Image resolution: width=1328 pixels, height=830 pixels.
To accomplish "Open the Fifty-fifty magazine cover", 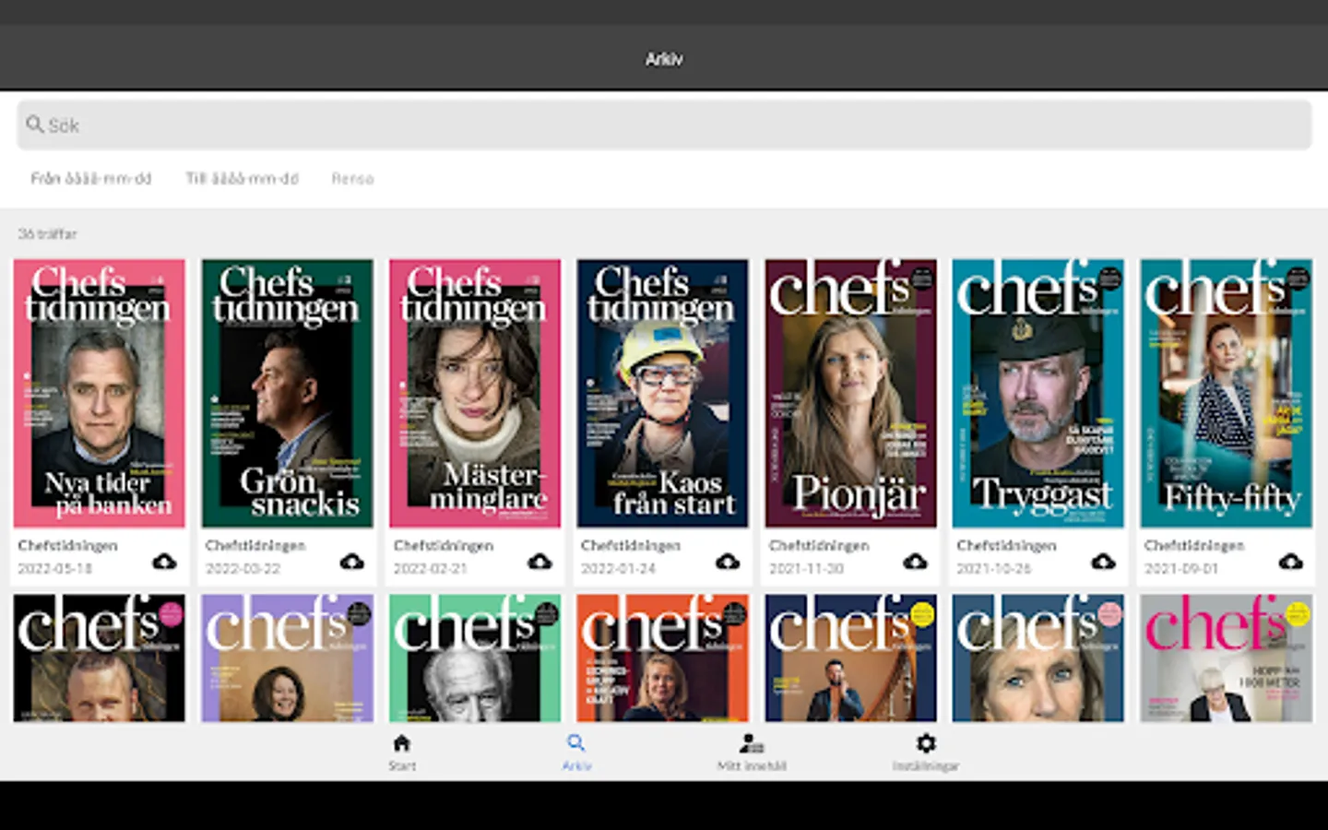I will [1226, 393].
